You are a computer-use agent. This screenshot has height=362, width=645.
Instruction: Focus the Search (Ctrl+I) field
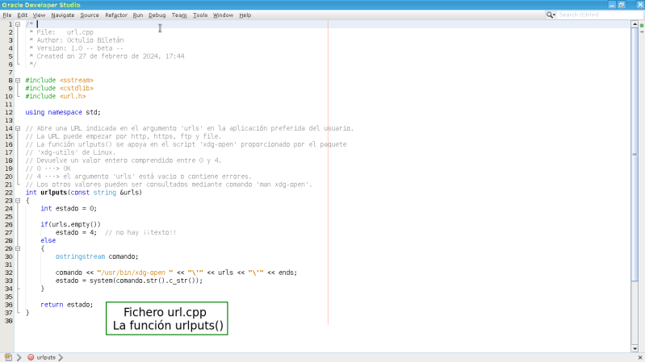tap(600, 15)
